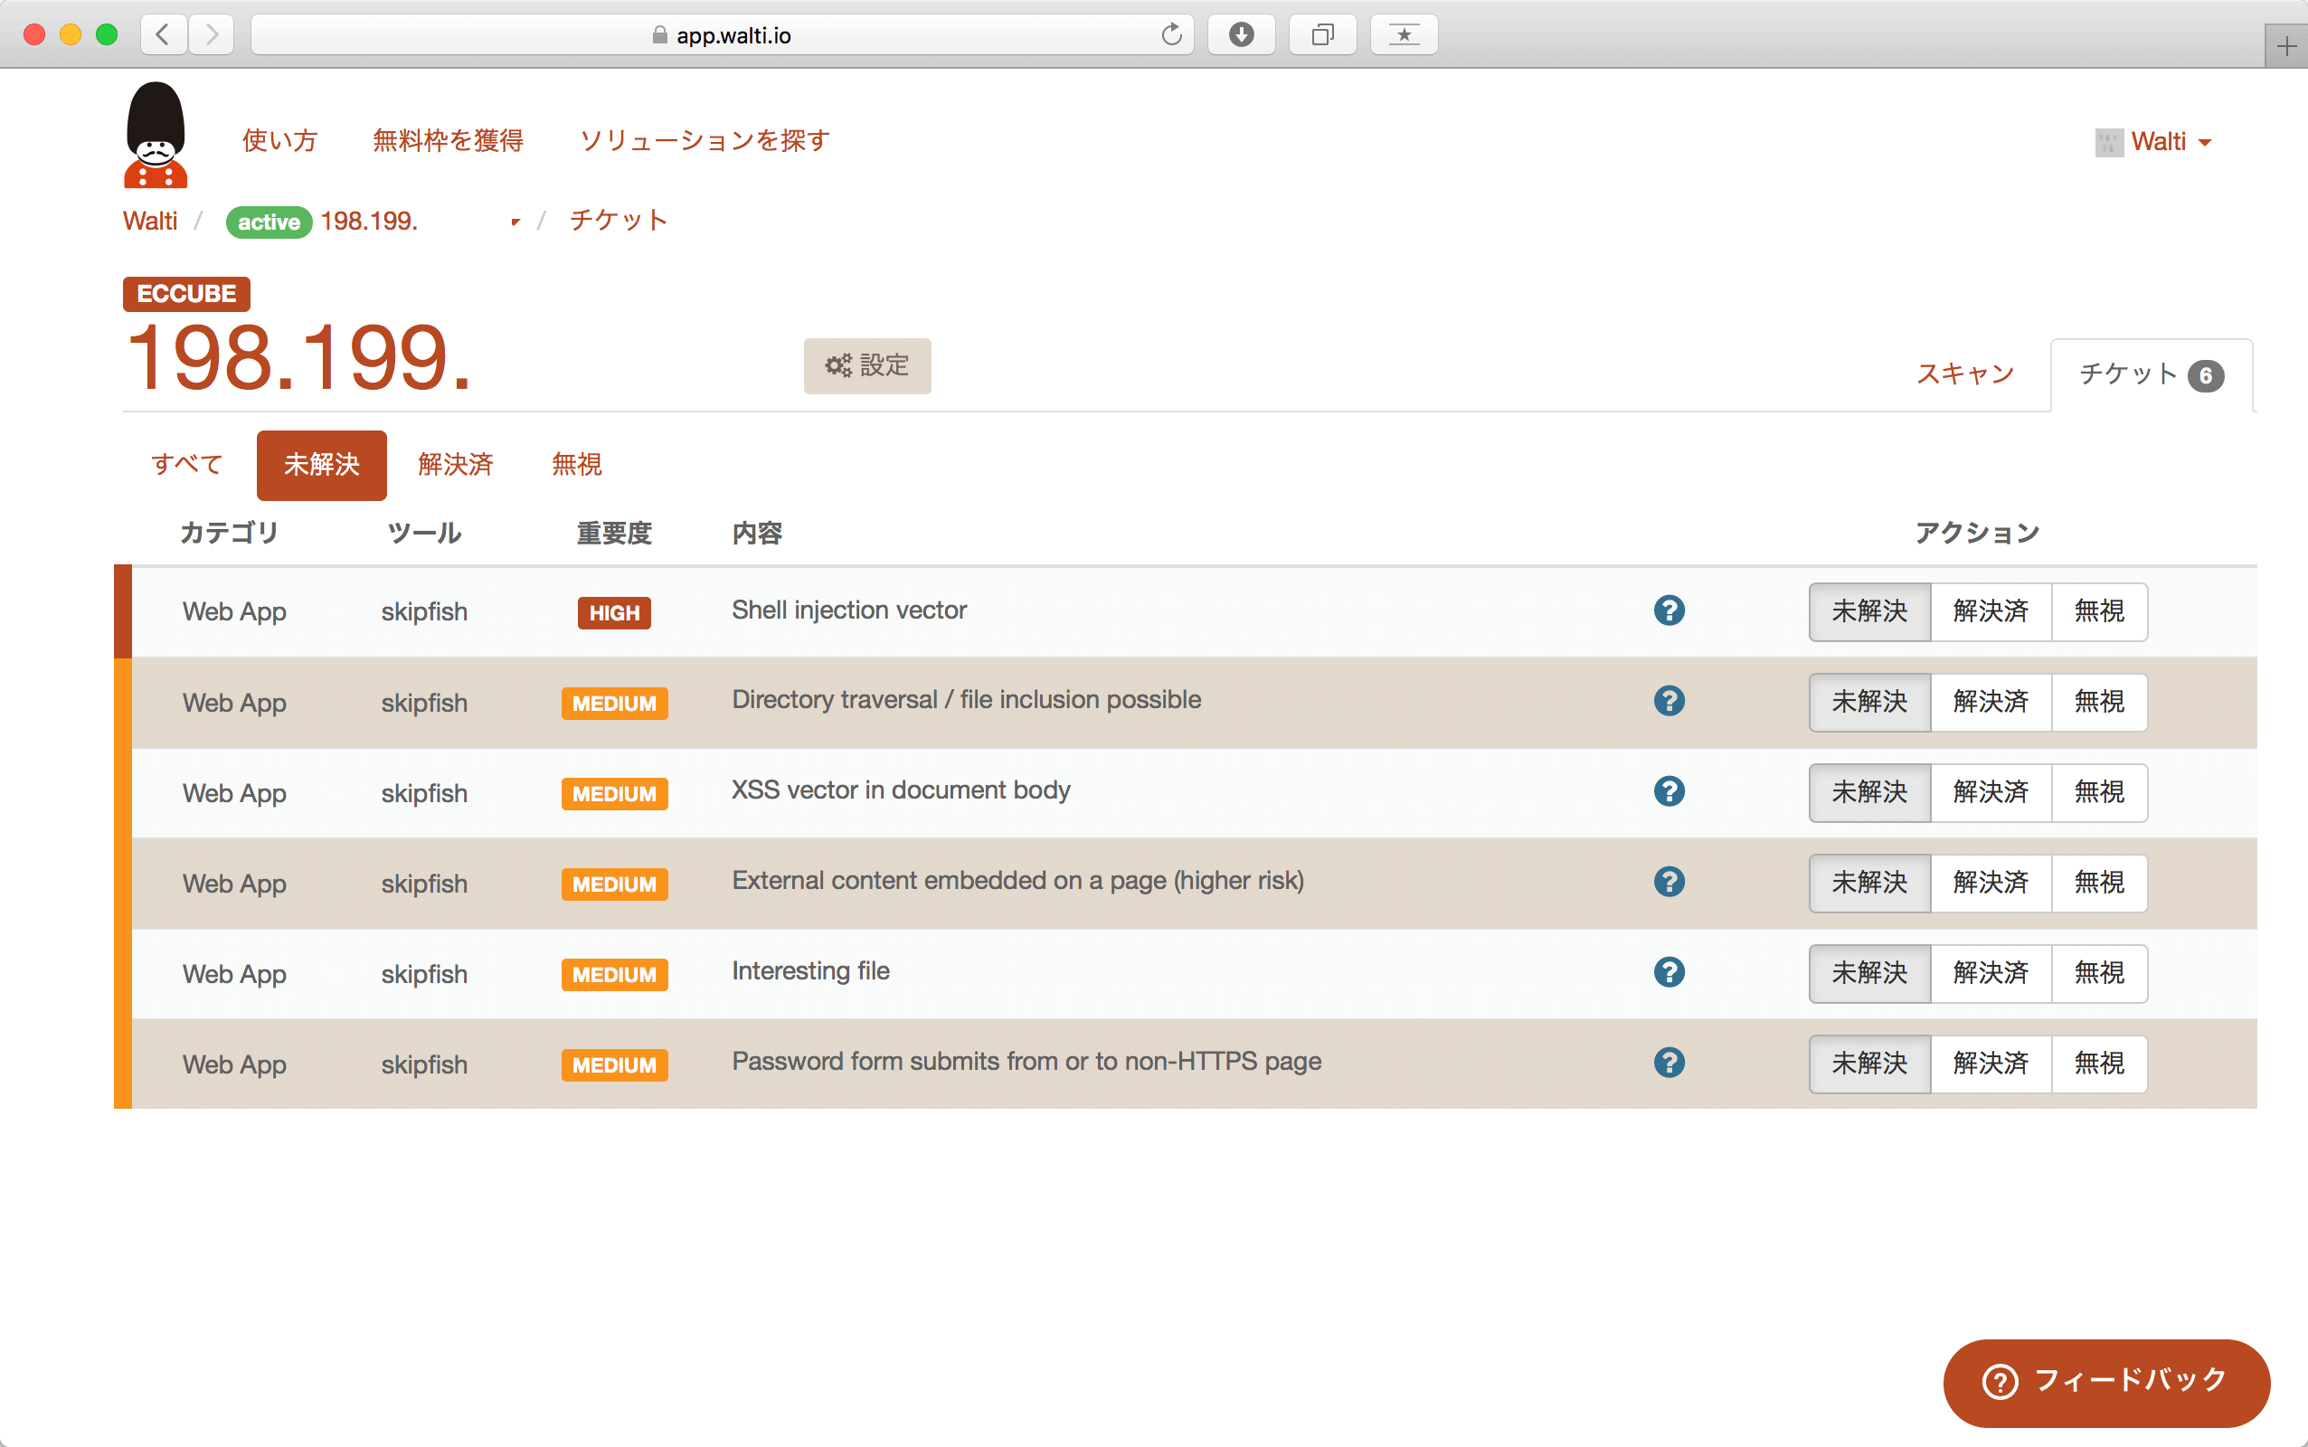Click the 198.199. target breadcrumb link
This screenshot has width=2308, height=1447.
(x=369, y=221)
